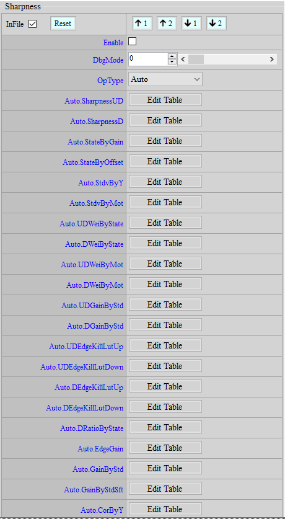Uncheck the InFile checkbox
The height and width of the screenshot is (519, 285).
point(32,24)
